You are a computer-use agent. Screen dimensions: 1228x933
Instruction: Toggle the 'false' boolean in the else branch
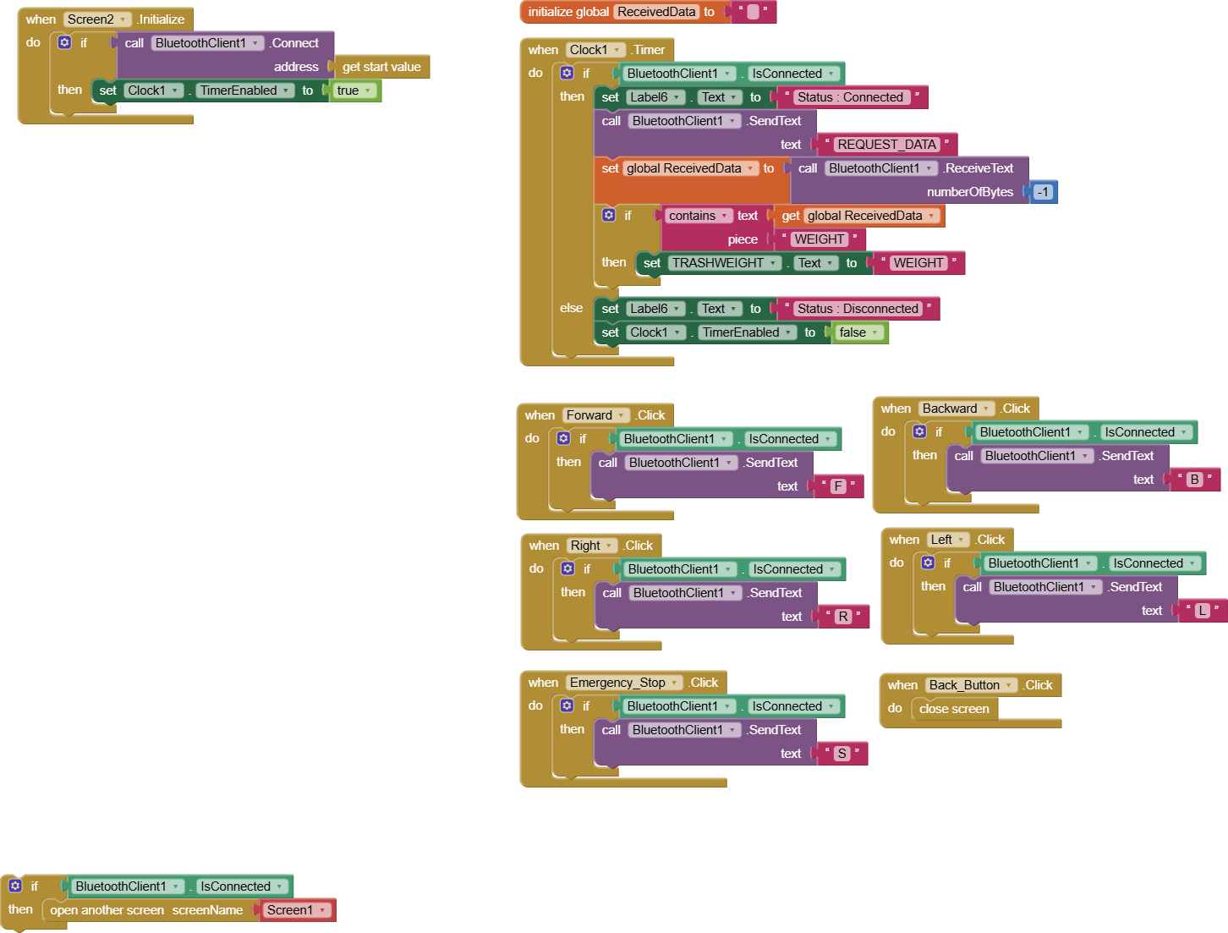(x=858, y=332)
